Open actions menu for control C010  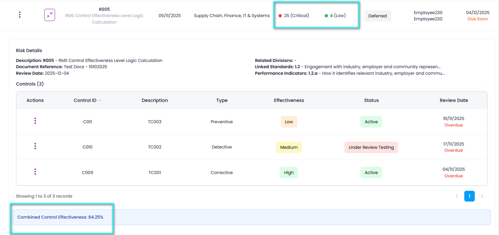(35, 146)
